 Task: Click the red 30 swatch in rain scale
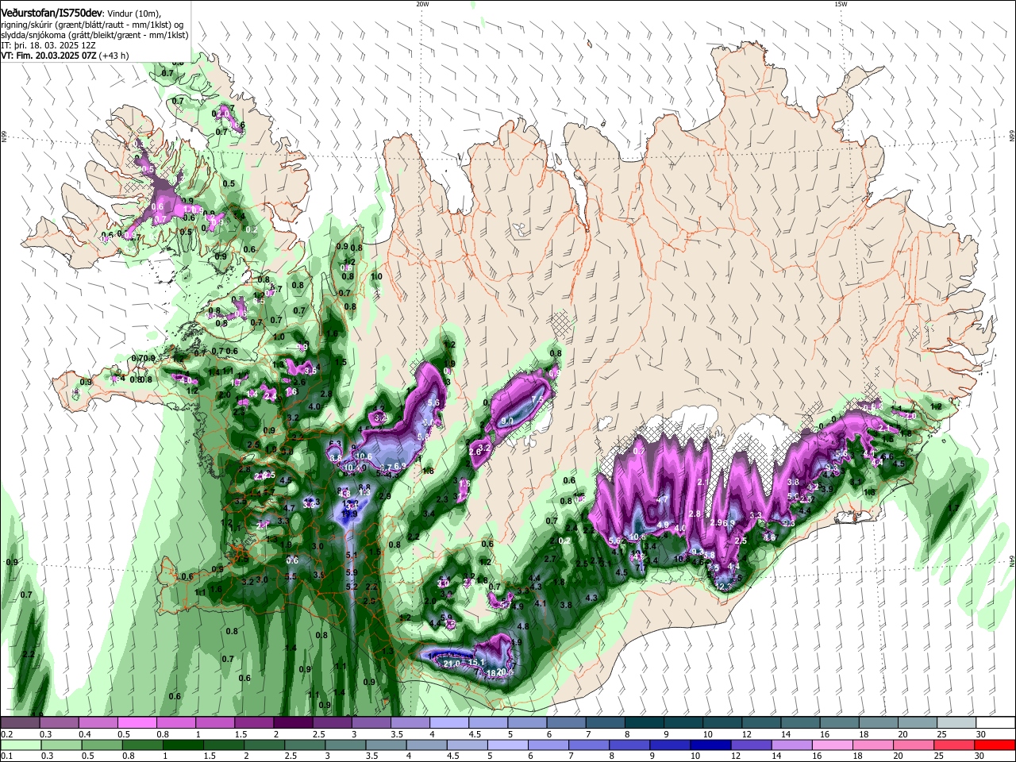point(995,745)
